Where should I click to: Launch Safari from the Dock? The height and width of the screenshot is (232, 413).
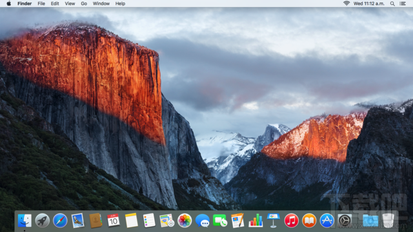(x=60, y=220)
